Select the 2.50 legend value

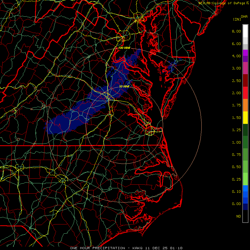(236, 81)
